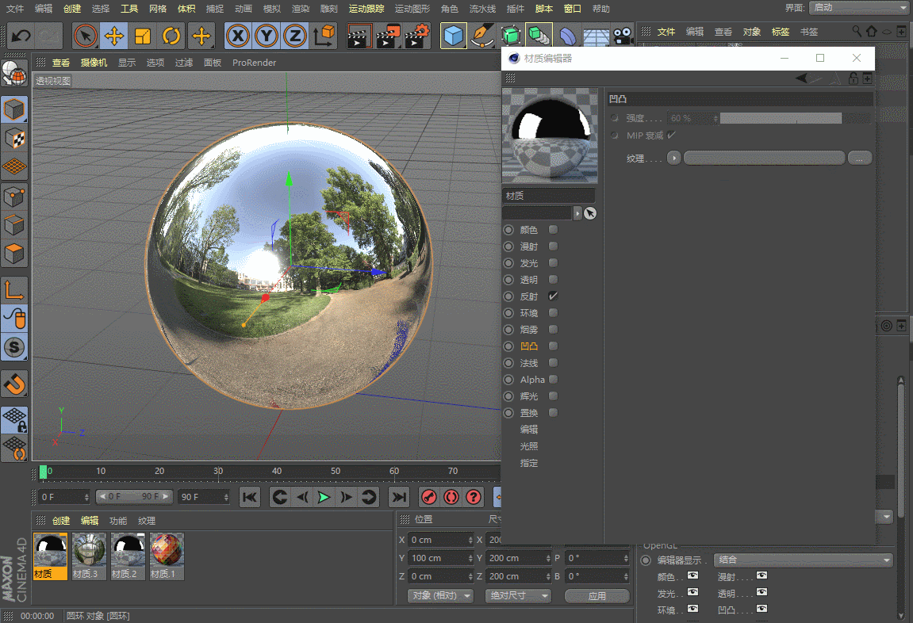The height and width of the screenshot is (623, 913).
Task: Click the Cube primitive icon
Action: pyautogui.click(x=454, y=36)
